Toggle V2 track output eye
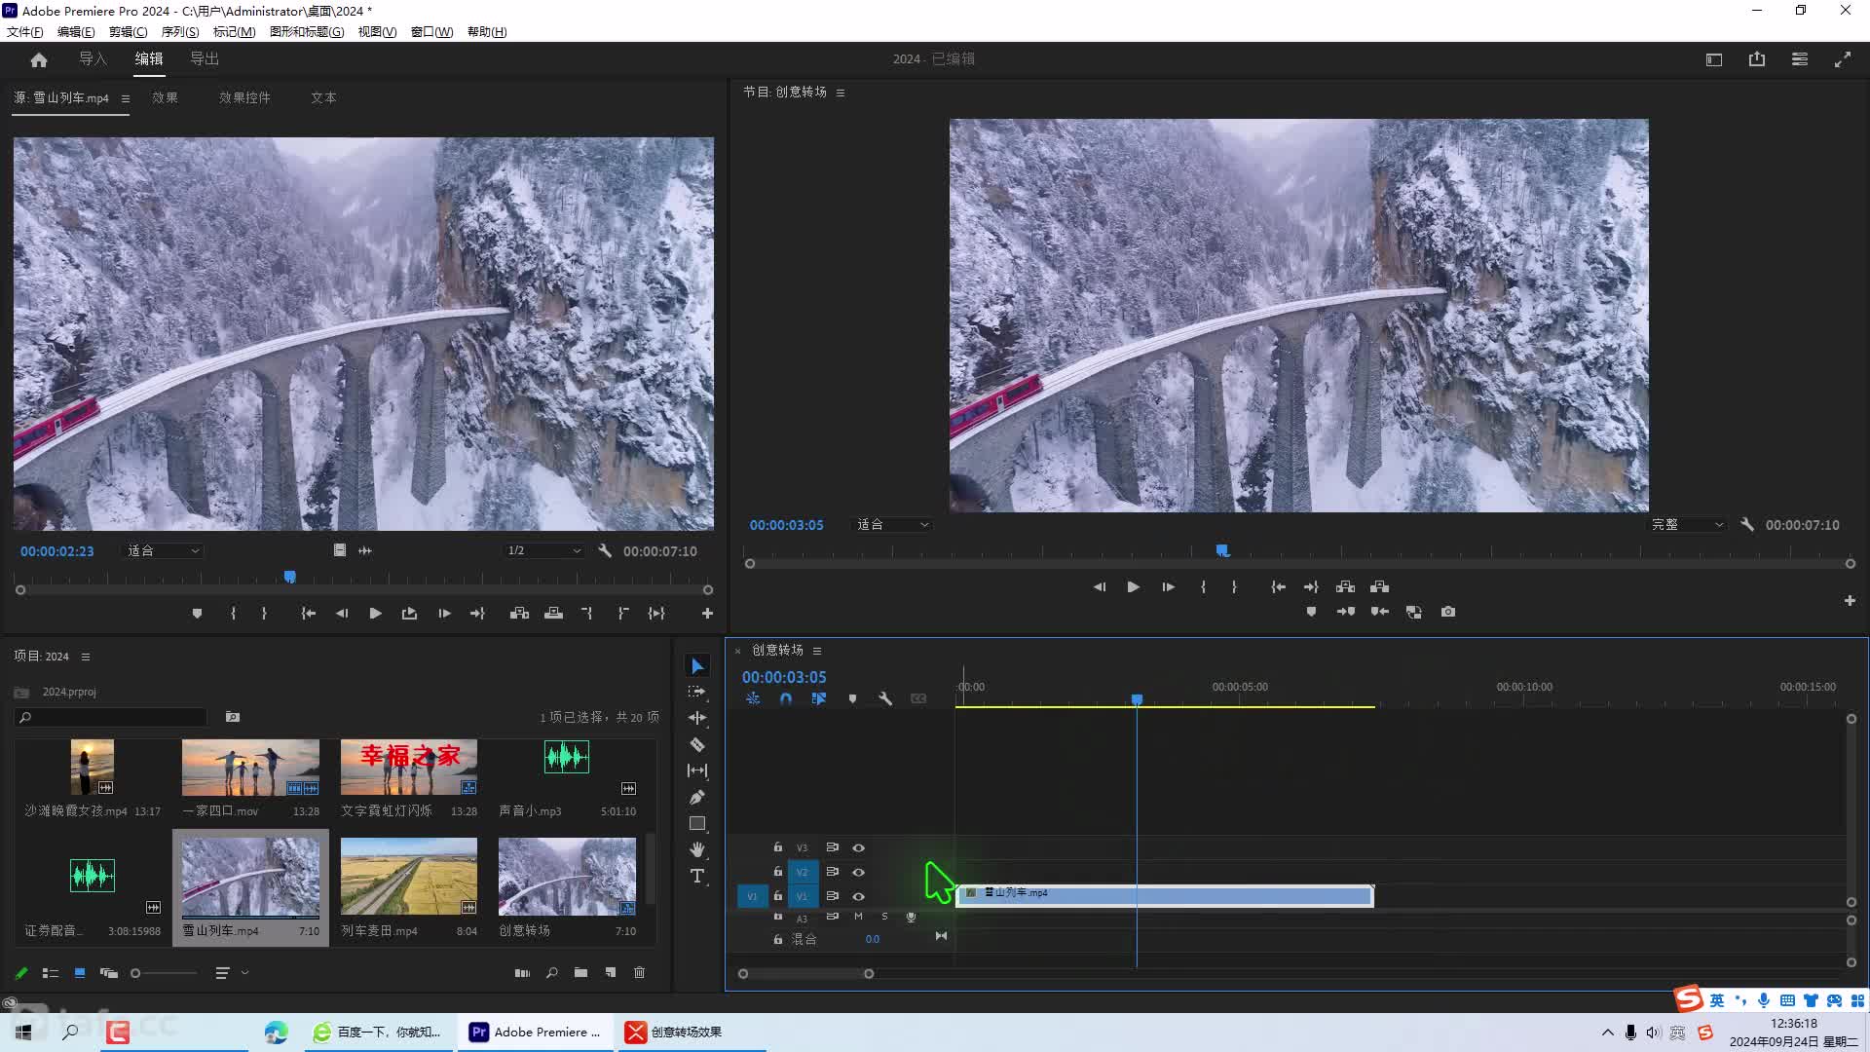The height and width of the screenshot is (1052, 1870). (x=858, y=872)
